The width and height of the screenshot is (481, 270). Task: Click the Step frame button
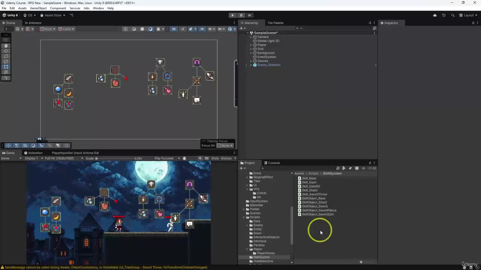click(x=250, y=15)
